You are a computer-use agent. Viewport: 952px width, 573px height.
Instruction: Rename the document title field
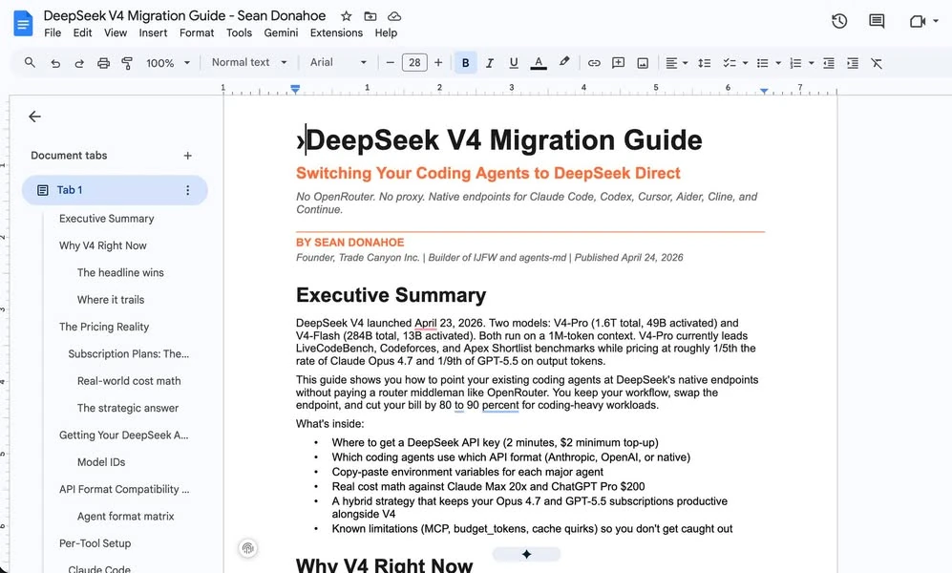[184, 16]
